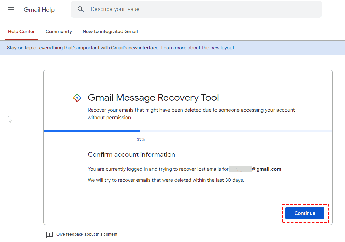The width and height of the screenshot is (345, 242).
Task: Click the 'Confirm account information' heading
Action: [x=131, y=154]
